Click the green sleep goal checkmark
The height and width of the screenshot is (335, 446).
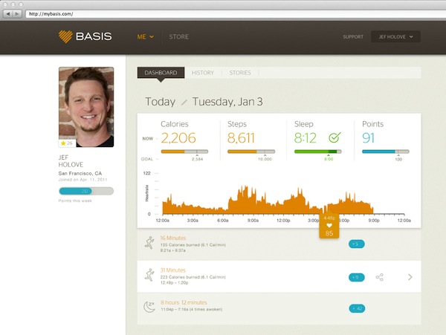(x=334, y=137)
